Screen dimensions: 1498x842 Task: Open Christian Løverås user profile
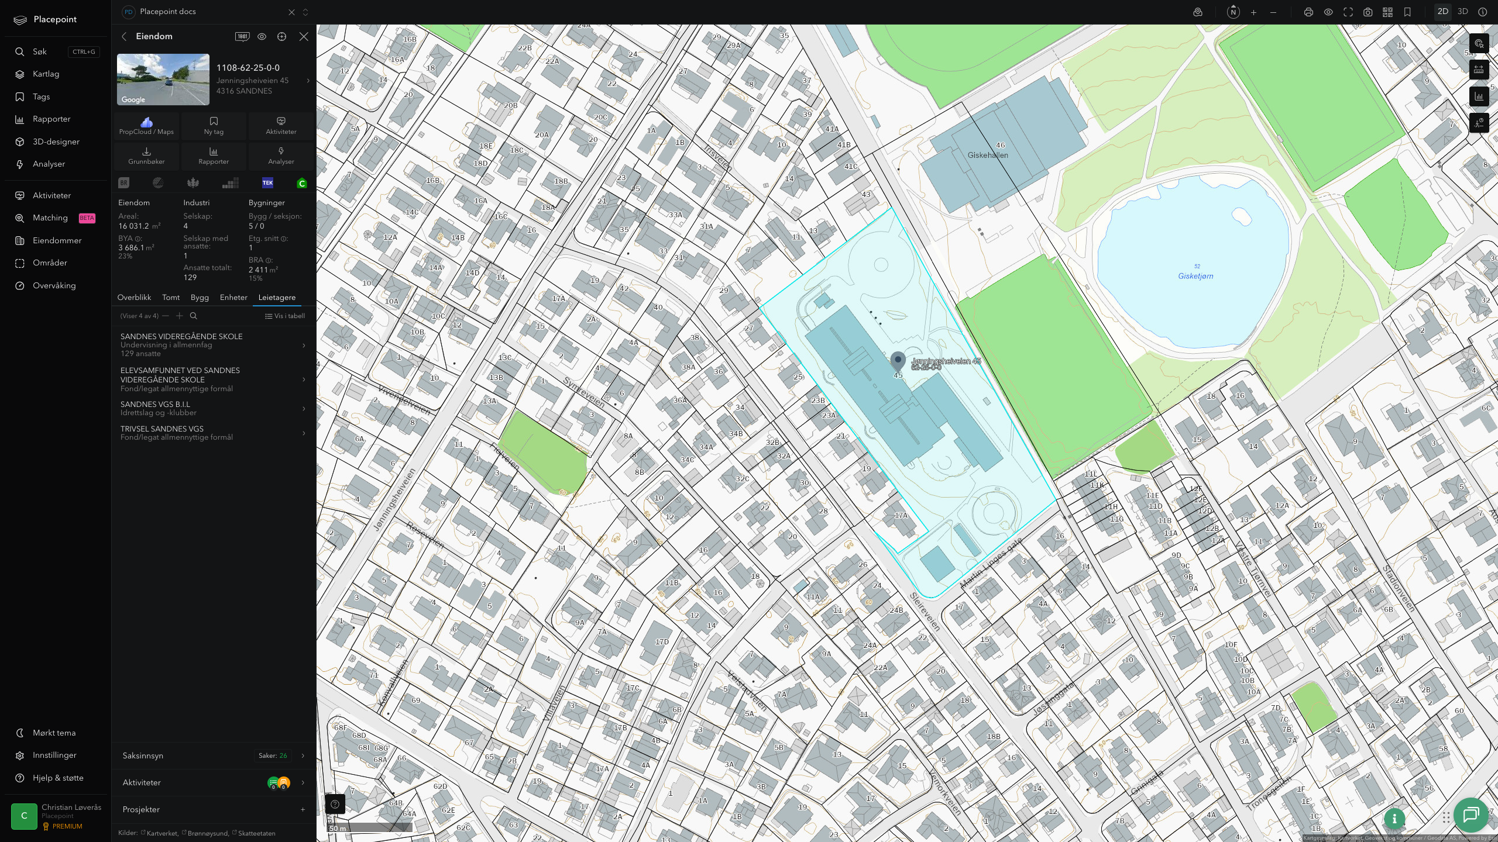pyautogui.click(x=56, y=816)
